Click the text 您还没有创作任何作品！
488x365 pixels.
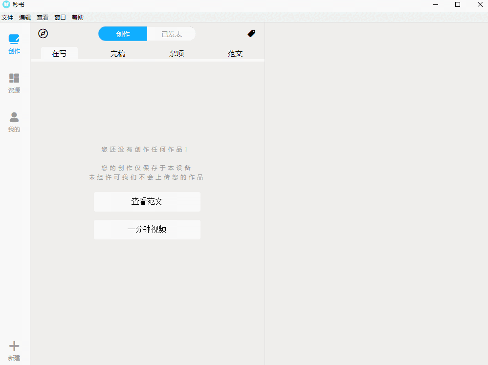click(144, 149)
